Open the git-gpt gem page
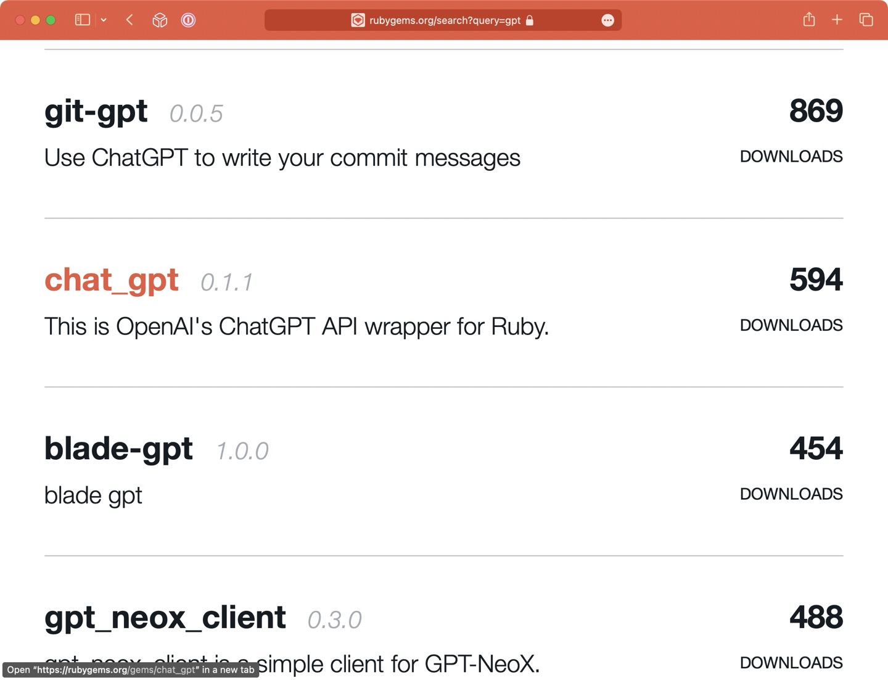The height and width of the screenshot is (680, 888). 96,112
